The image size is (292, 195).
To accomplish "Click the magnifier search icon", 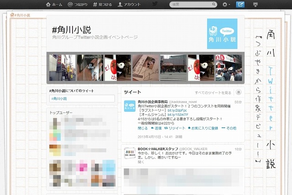I will [x=214, y=4].
